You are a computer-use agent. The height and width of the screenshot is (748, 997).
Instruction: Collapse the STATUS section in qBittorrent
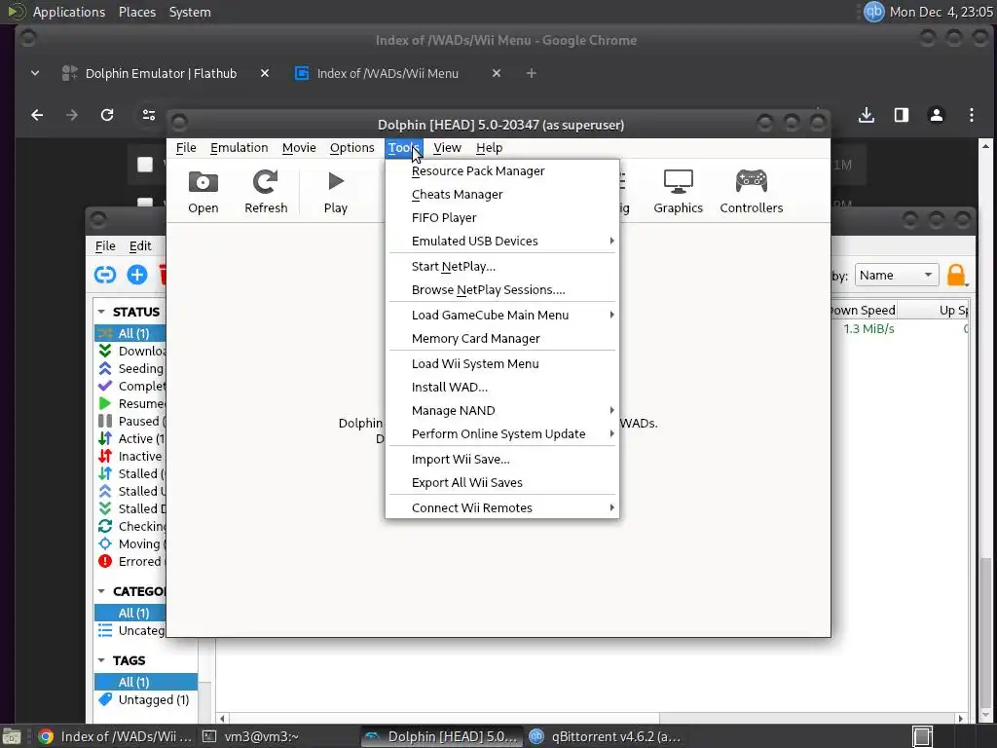101,312
